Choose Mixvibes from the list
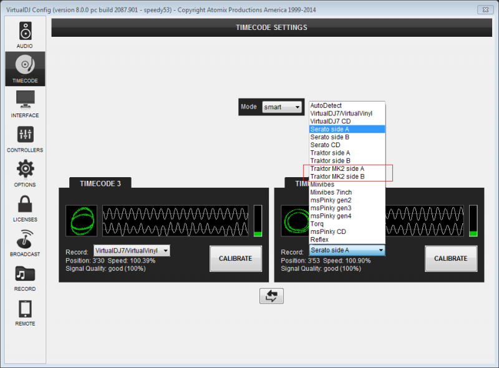This screenshot has height=368, width=499. click(347, 185)
